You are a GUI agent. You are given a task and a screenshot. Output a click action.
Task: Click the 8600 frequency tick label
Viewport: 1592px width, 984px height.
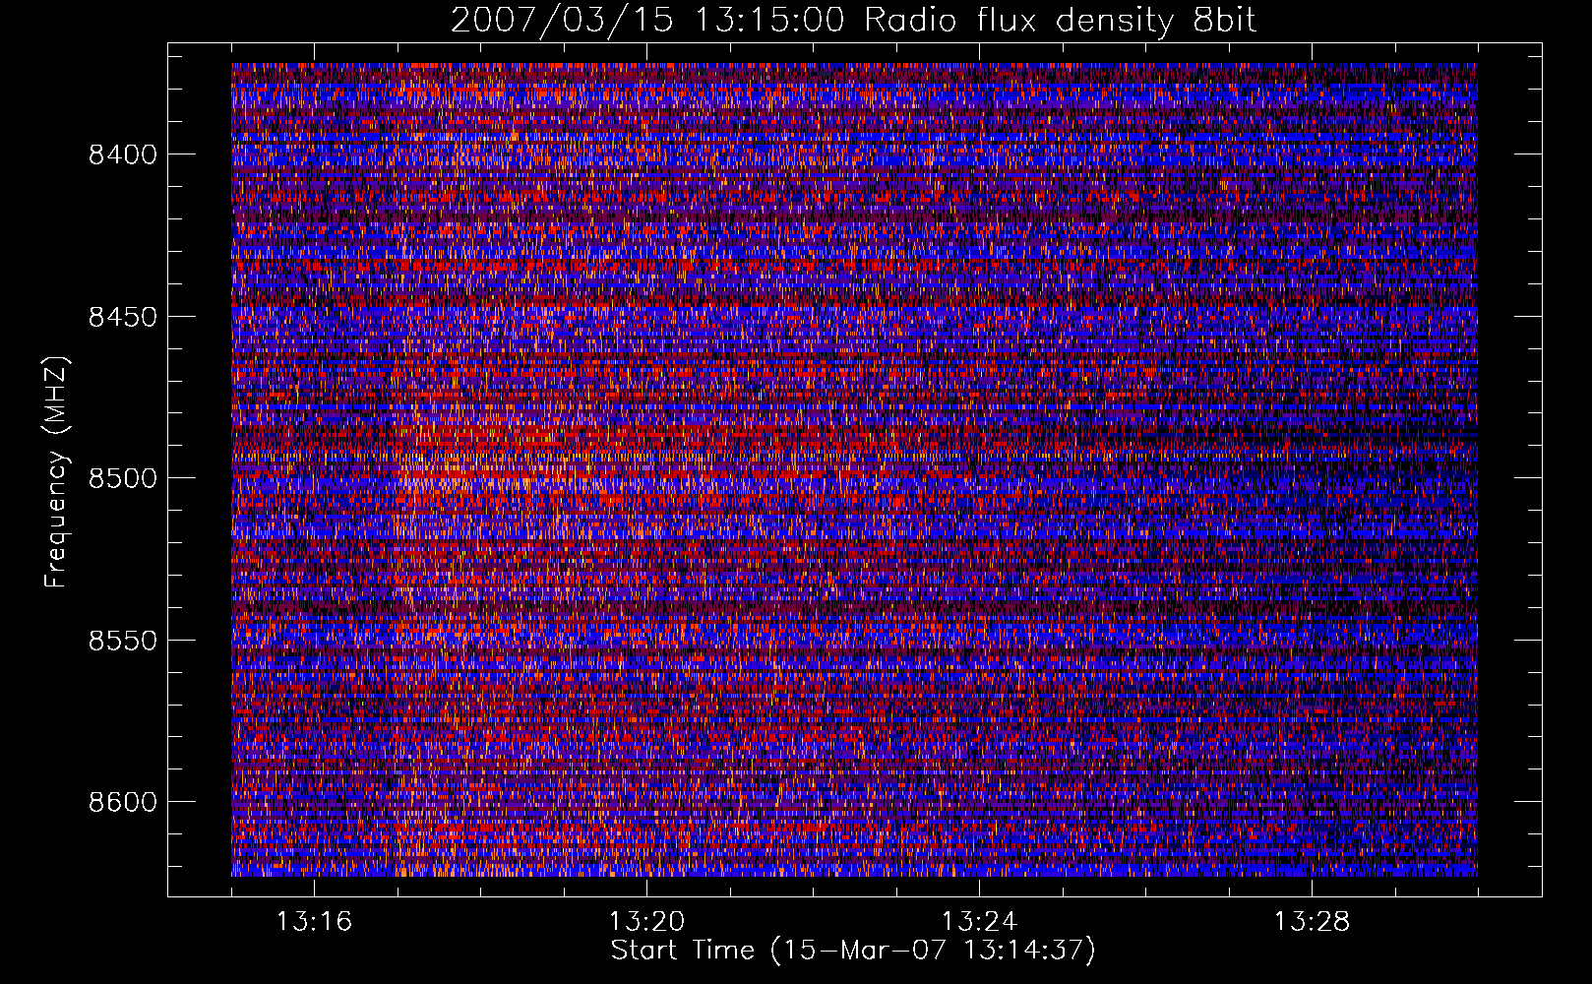click(123, 802)
